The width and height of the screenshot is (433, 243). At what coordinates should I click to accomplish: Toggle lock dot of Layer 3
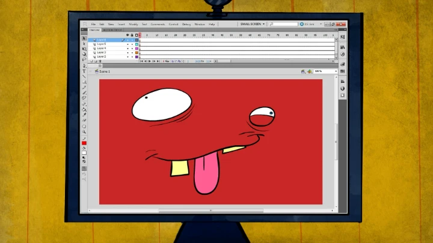132,53
